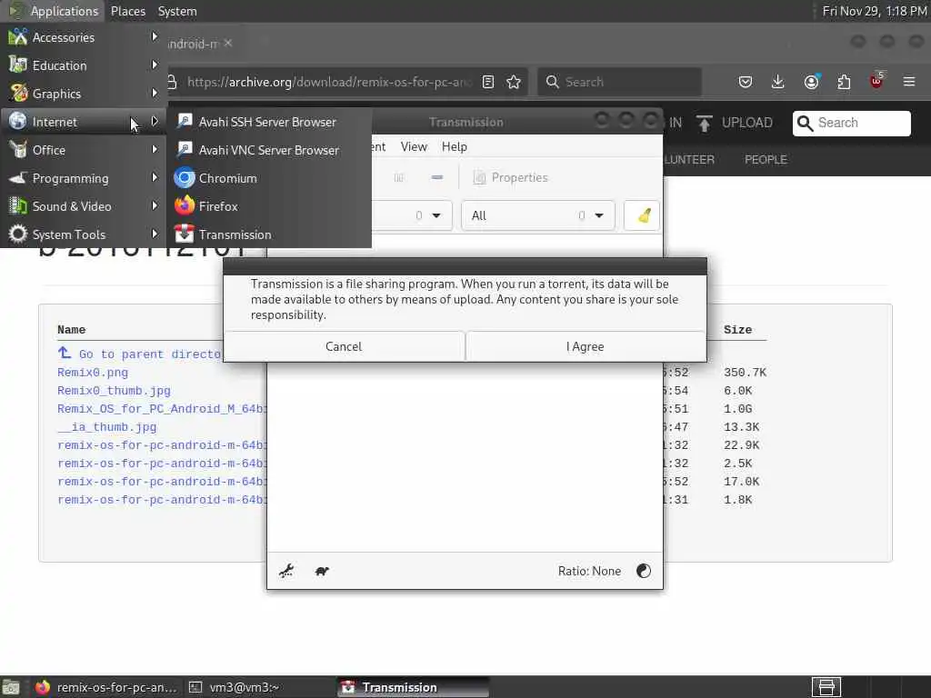This screenshot has height=698, width=931.
Task: Click the 350.7K size value
Action: click(x=746, y=373)
